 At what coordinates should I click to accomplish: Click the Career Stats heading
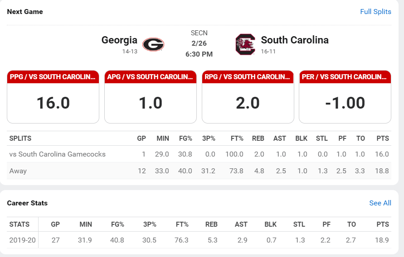pyautogui.click(x=27, y=203)
